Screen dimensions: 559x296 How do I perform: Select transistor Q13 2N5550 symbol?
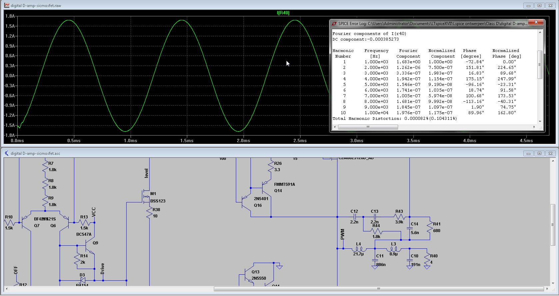coord(249,275)
